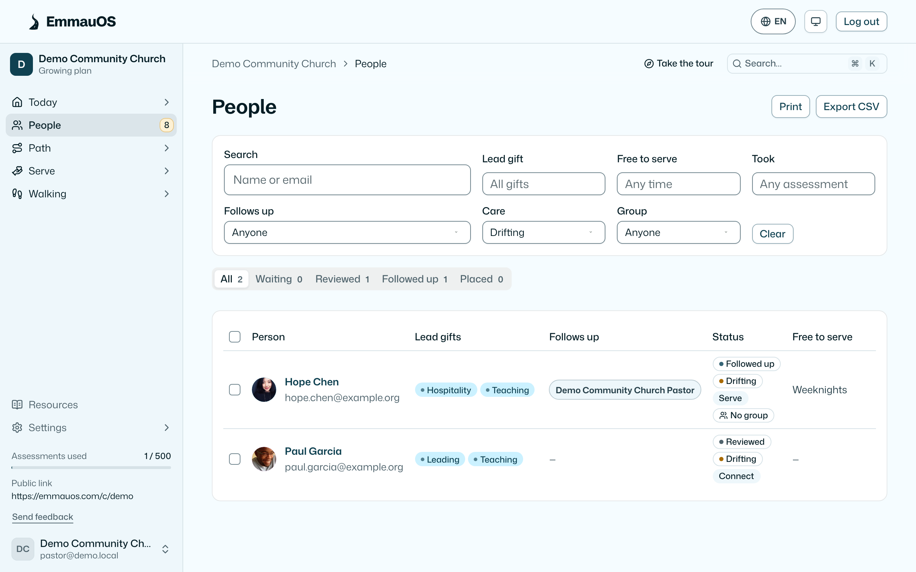
Task: Click the Print button
Action: [790, 107]
